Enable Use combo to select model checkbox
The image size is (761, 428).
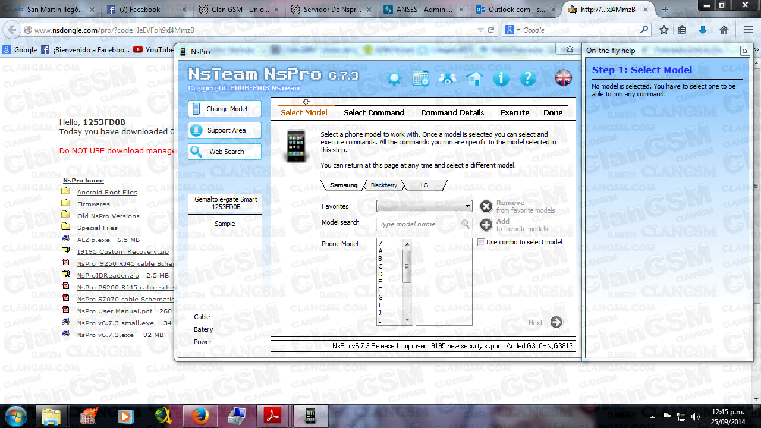[x=482, y=242]
